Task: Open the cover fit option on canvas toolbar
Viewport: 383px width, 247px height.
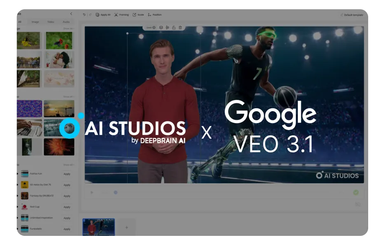Action: tap(151, 28)
